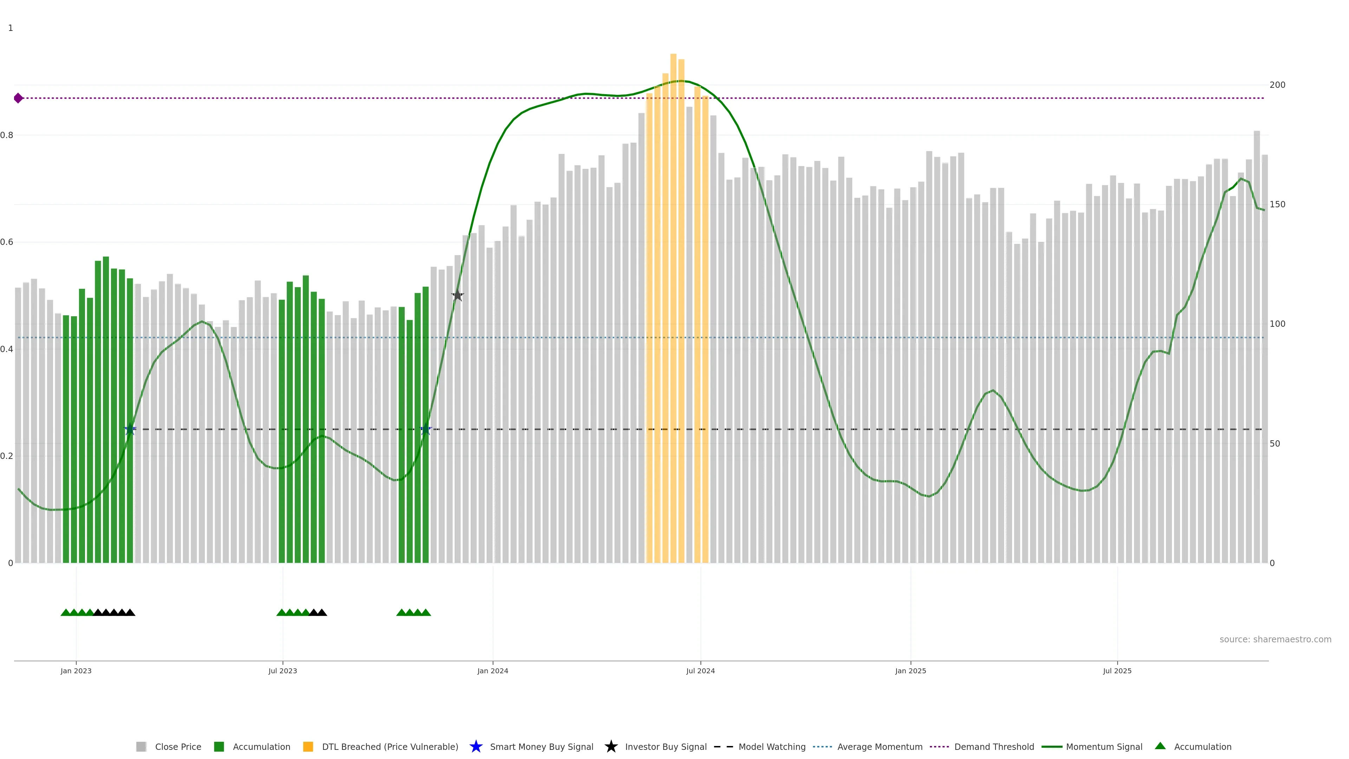Click the orange DTL Breached legend swatch

point(308,746)
